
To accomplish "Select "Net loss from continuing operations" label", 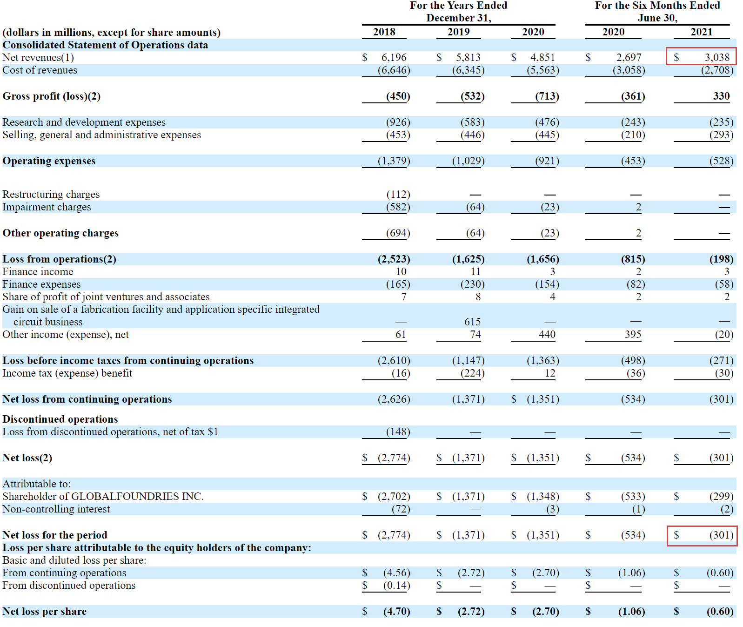I will (x=87, y=399).
